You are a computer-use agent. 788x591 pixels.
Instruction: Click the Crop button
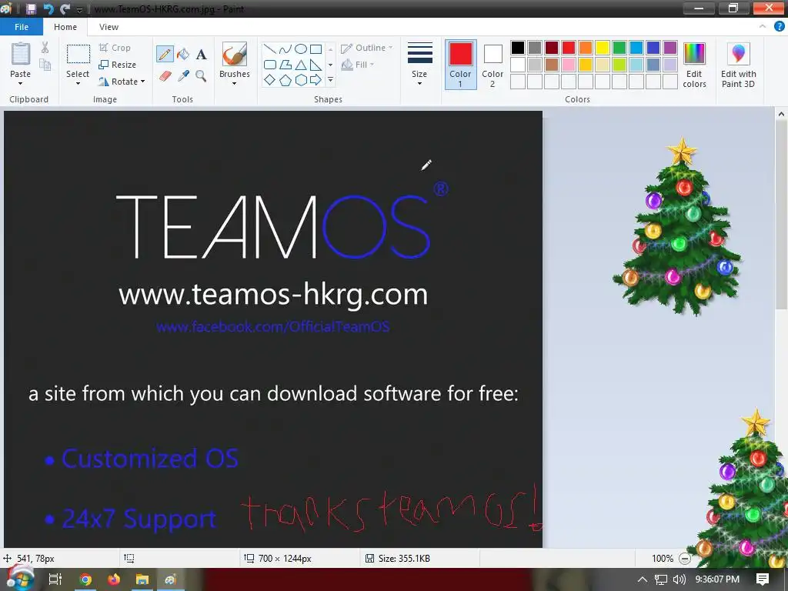[x=115, y=48]
